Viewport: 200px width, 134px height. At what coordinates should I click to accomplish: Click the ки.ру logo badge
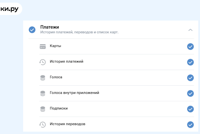(x=10, y=9)
